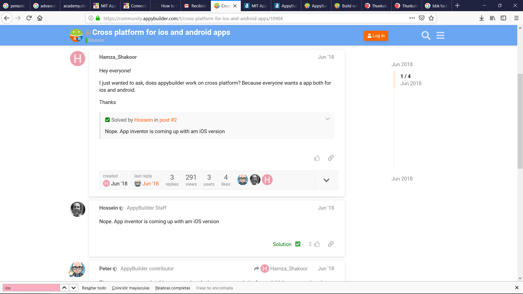Screen dimensions: 523x294
Task: Toggle the green Solution checkmark
Action: click(298, 244)
